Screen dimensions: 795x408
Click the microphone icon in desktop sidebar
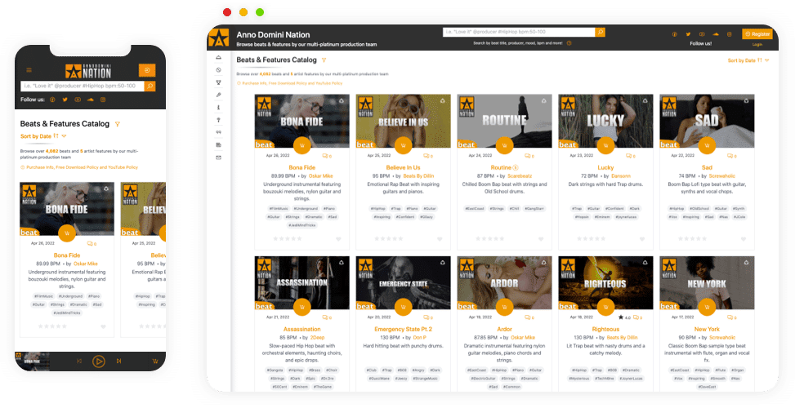pos(218,95)
